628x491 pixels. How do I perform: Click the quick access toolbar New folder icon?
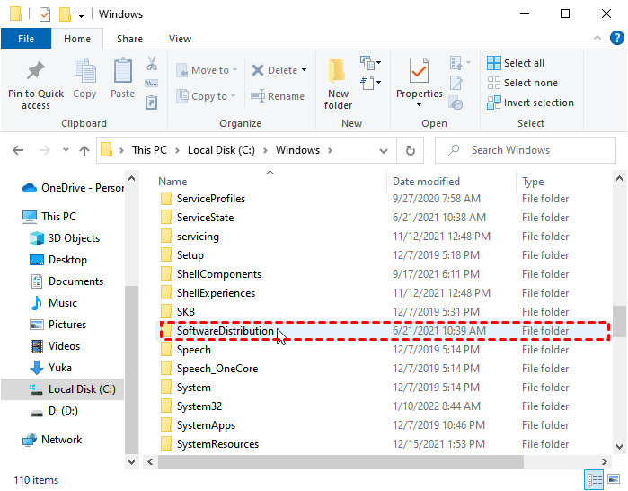pos(65,14)
